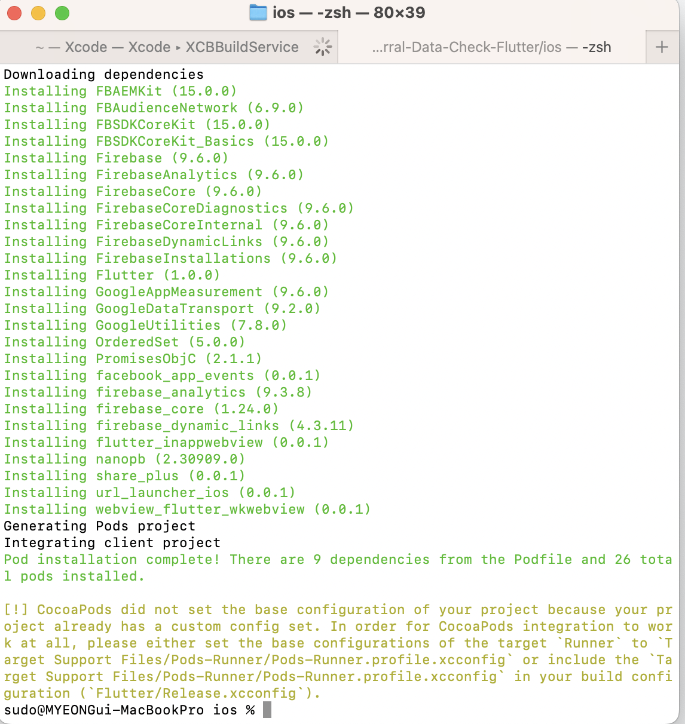Click 'Installing flutter_inappwebview (0.0.1)' line
This screenshot has height=724, width=685.
point(167,443)
